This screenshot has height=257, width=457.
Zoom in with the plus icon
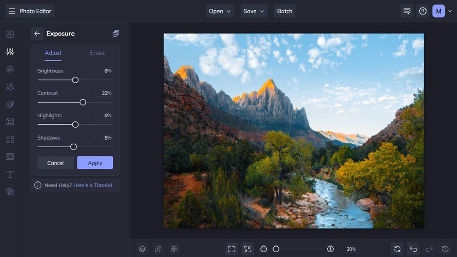[330, 249]
